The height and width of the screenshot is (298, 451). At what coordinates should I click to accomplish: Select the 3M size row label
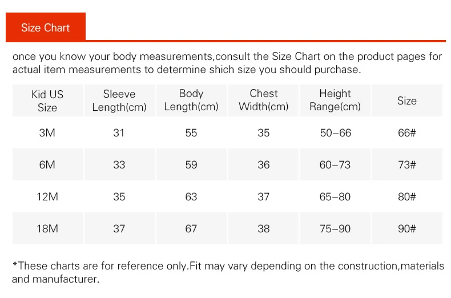(47, 132)
